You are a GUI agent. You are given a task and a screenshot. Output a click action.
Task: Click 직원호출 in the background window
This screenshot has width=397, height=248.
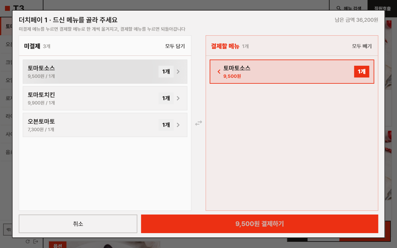382,8
